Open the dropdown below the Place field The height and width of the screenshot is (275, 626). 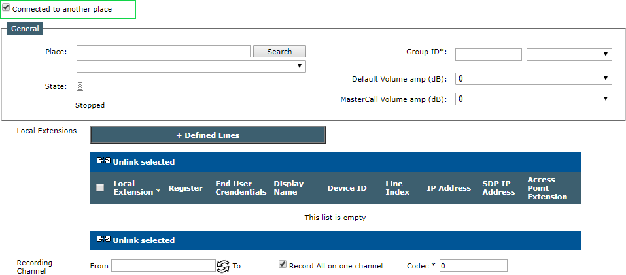191,66
